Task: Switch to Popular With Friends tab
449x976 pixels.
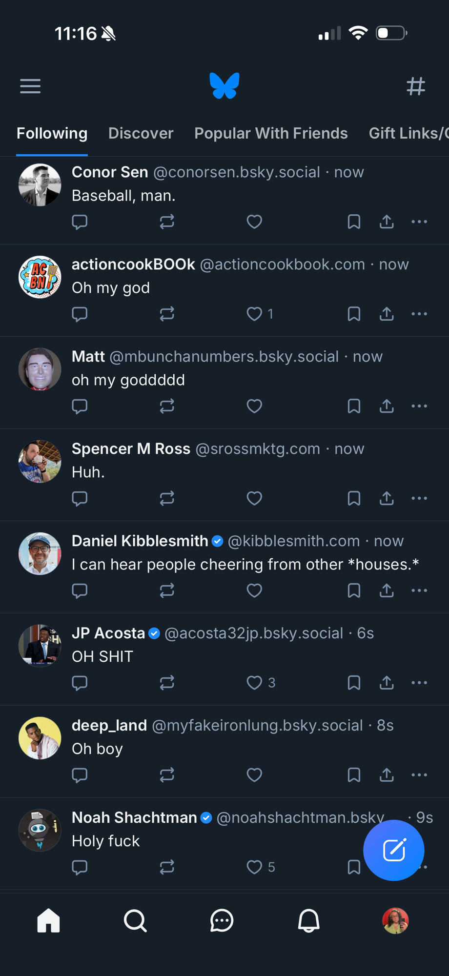Action: [271, 133]
